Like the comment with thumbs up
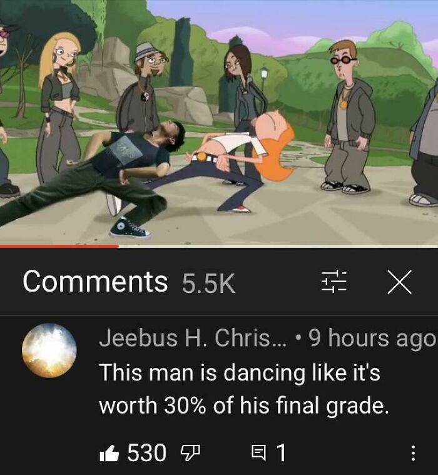This screenshot has width=438, height=475. coord(109,453)
